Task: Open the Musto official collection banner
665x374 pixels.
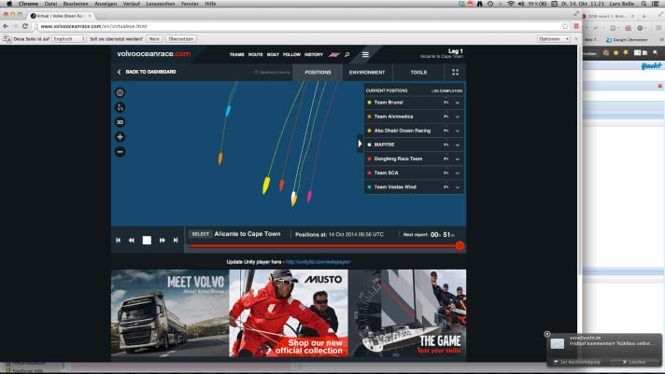Action: (289, 313)
